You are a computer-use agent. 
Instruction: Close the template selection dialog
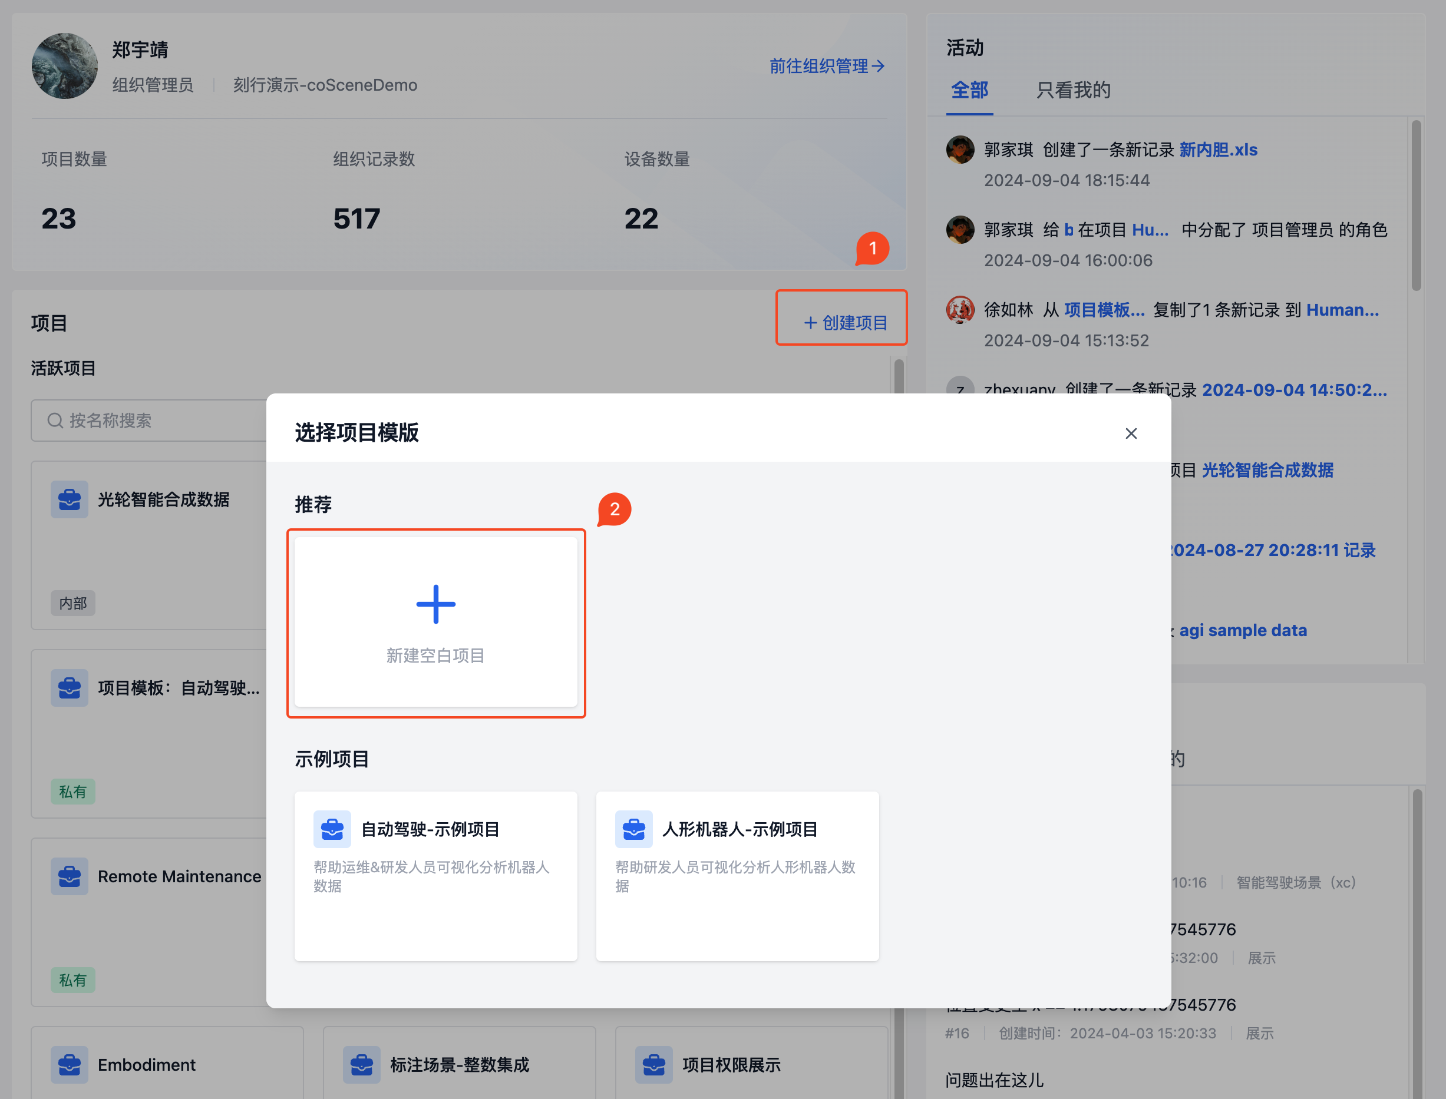1131,433
